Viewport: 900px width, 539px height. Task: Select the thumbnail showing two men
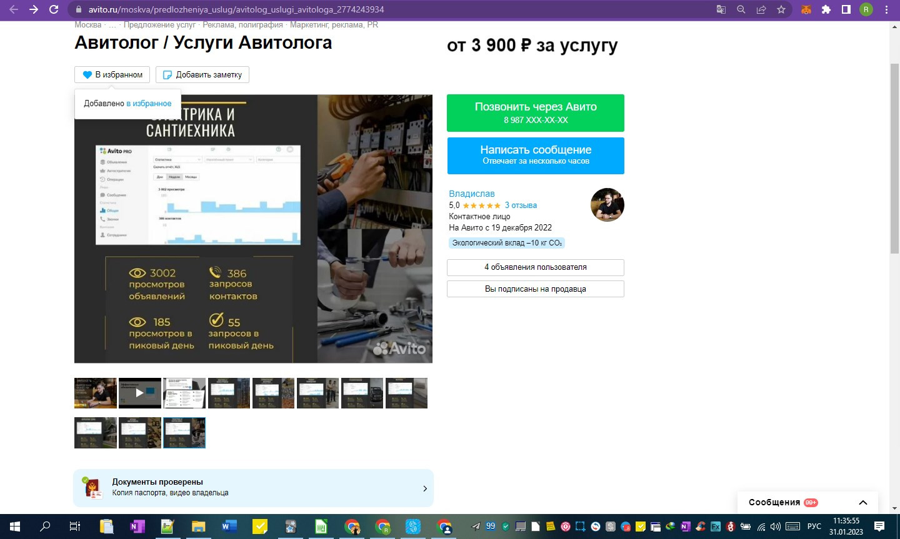click(317, 393)
